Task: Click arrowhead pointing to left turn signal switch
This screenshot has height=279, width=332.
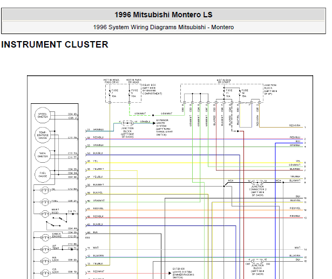Action: [154, 123]
